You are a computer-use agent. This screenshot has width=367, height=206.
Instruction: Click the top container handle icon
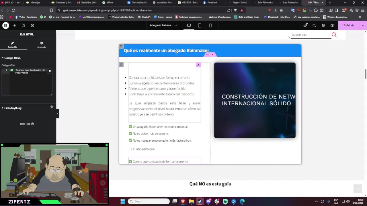[121, 46]
